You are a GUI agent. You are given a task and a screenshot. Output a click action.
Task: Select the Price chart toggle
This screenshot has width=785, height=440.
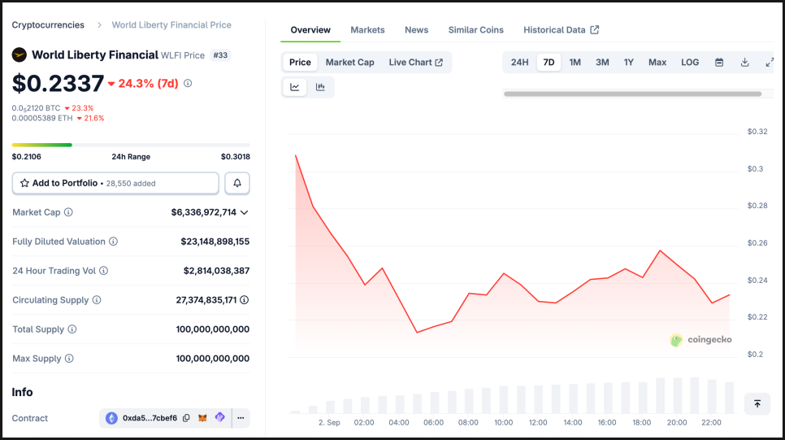(x=300, y=62)
